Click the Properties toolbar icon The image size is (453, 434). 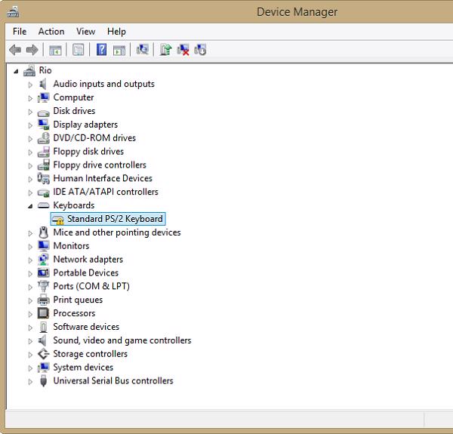[78, 50]
